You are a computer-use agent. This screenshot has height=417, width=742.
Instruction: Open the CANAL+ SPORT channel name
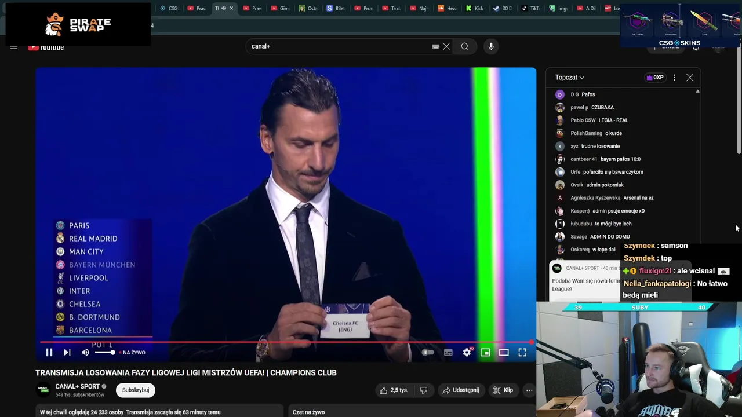coord(78,386)
